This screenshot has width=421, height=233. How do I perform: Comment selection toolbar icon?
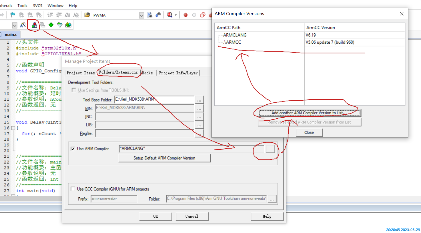click(x=67, y=15)
